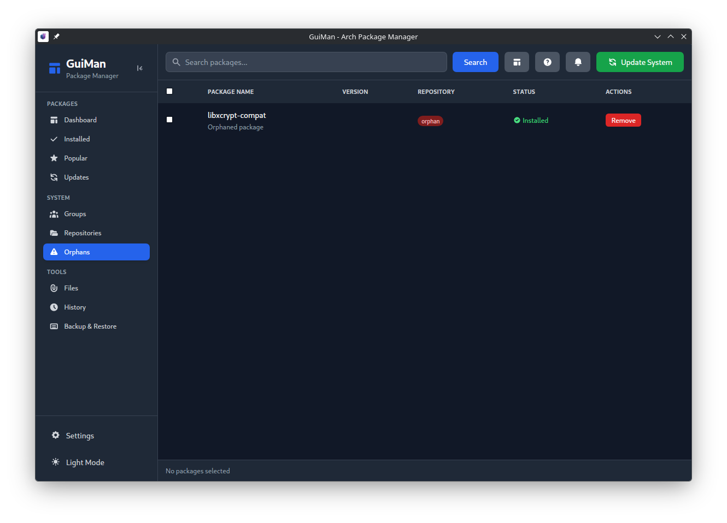Click the Update System button

pos(640,62)
